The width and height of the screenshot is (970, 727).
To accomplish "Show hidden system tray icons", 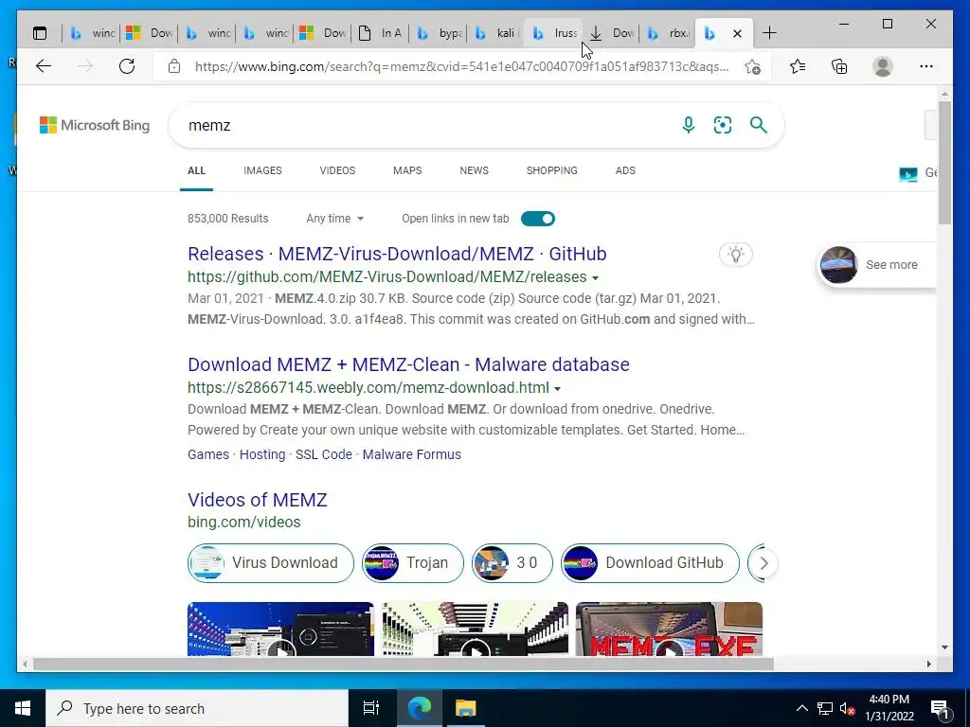I will coord(801,708).
